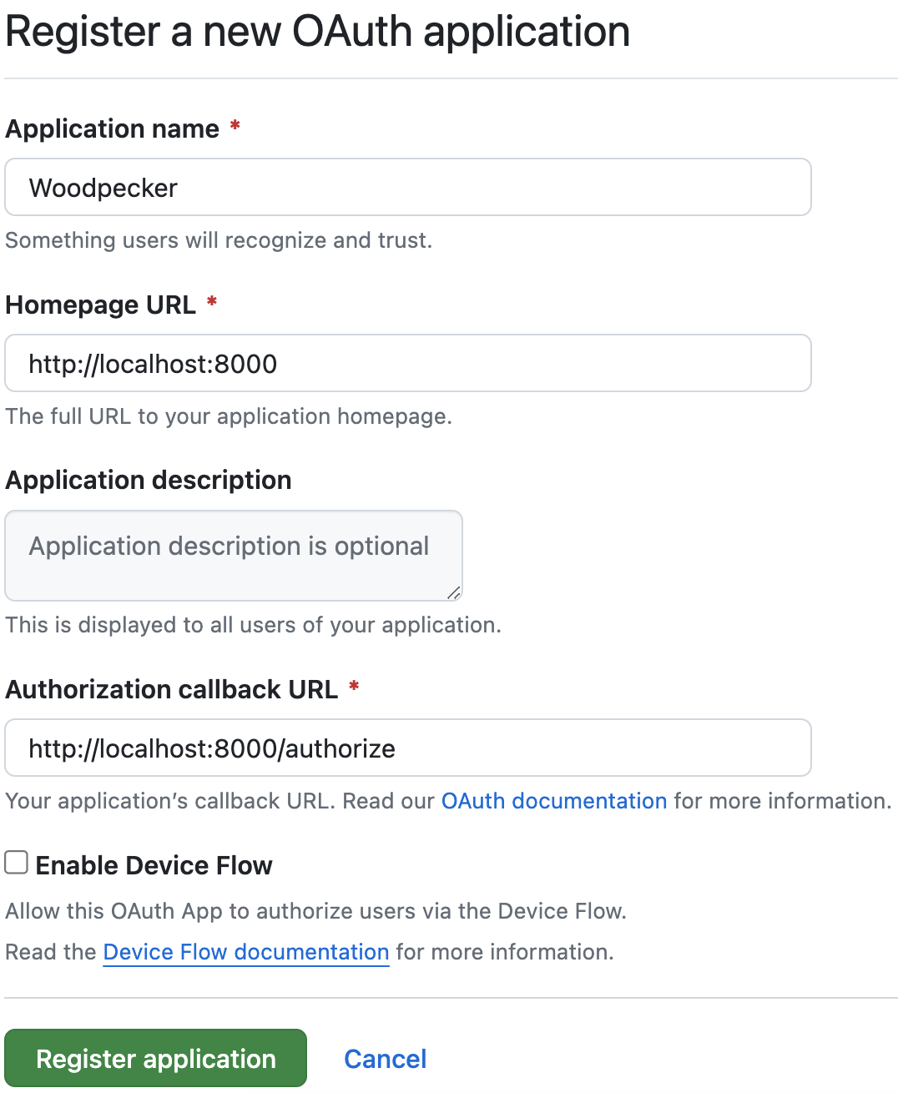Click the Application description label

149,480
